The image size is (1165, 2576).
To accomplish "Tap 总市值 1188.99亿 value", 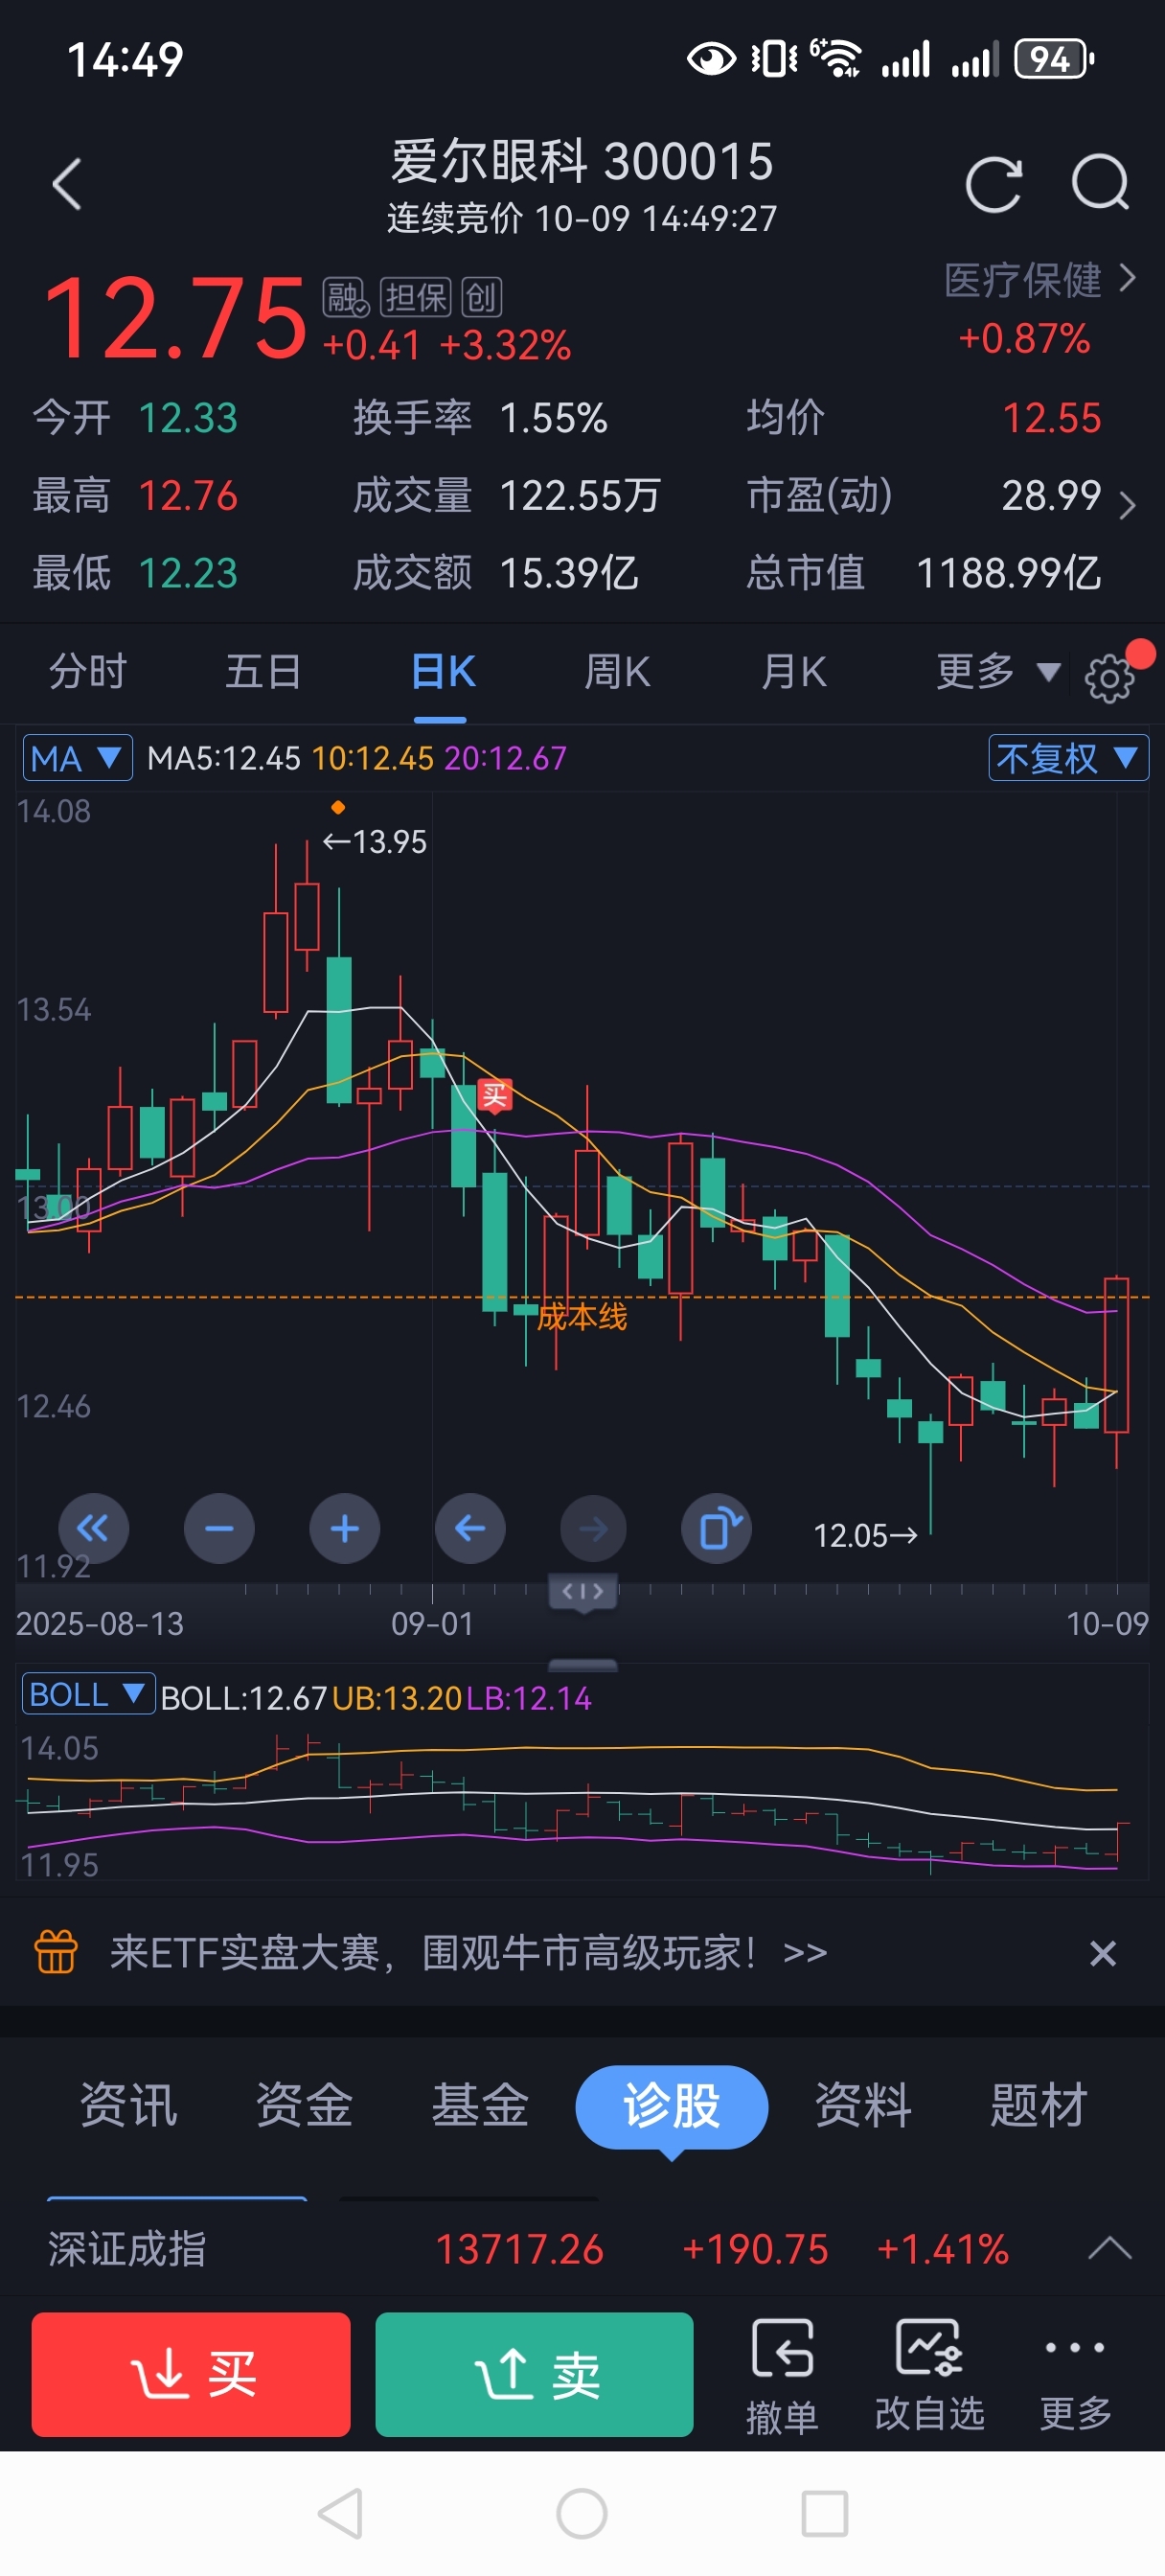I will pyautogui.click(x=1008, y=573).
